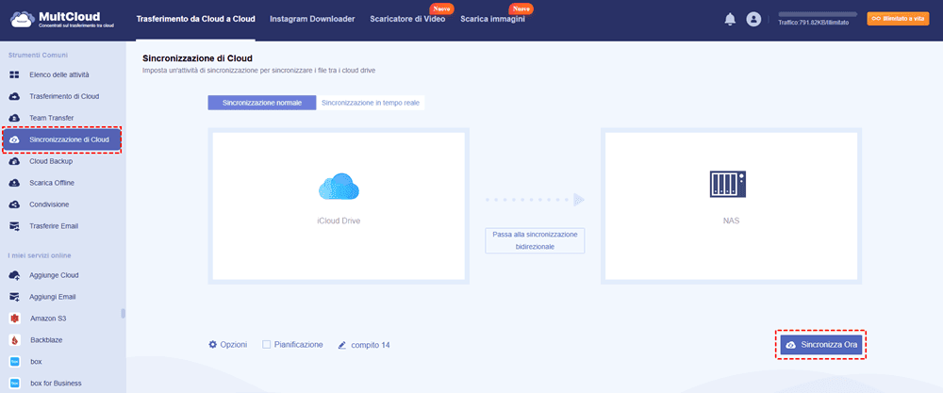The height and width of the screenshot is (393, 943).
Task: Open the Scarica immagini tab
Action: click(492, 19)
